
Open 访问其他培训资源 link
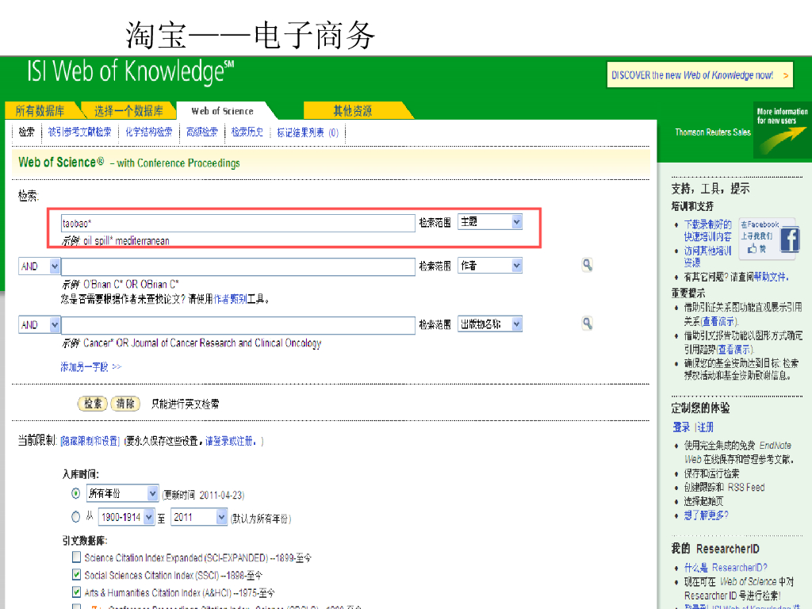pyautogui.click(x=707, y=256)
